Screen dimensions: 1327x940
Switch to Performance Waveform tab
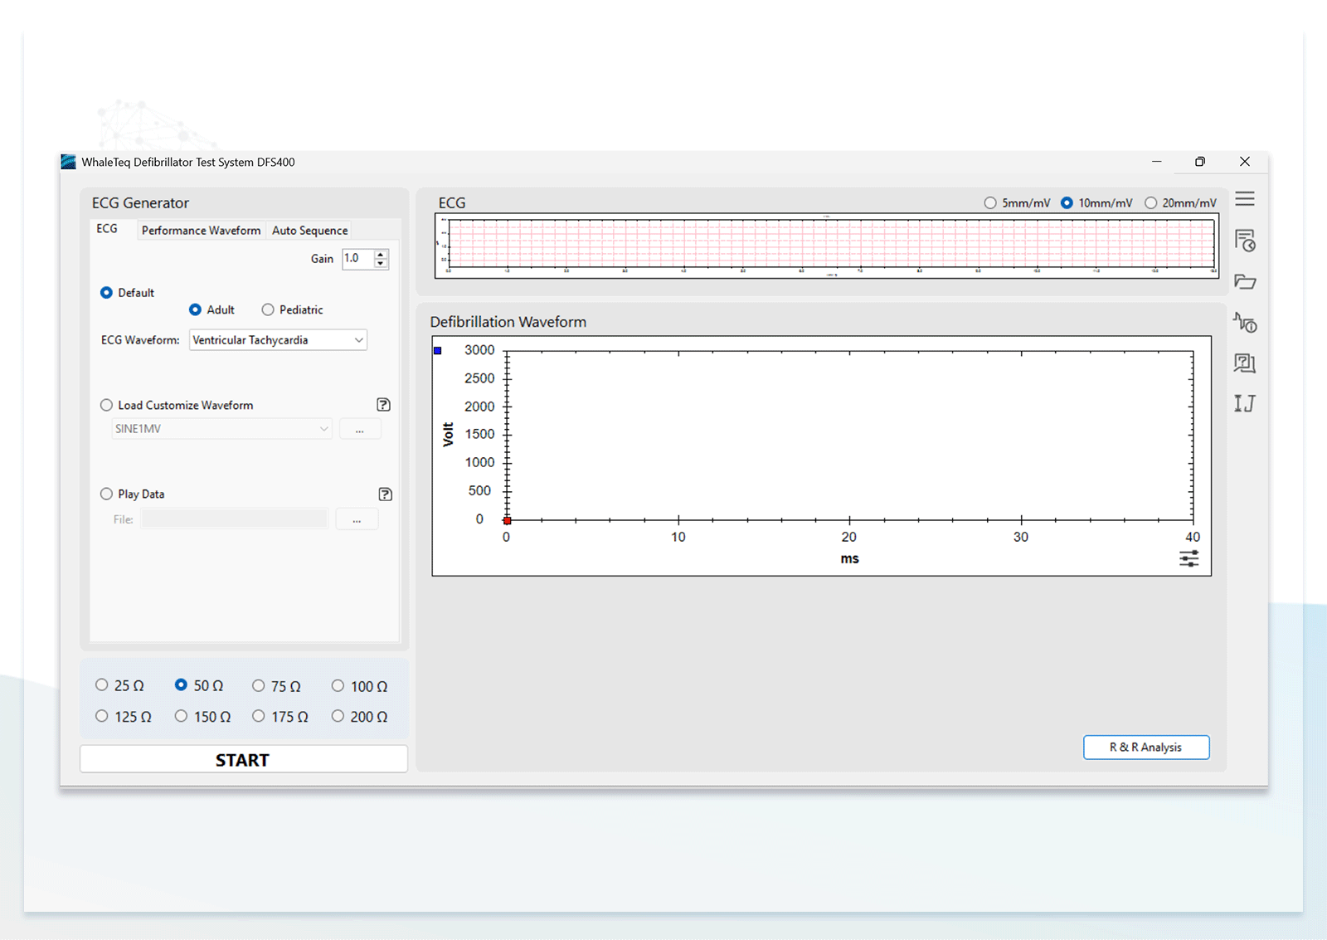point(201,231)
